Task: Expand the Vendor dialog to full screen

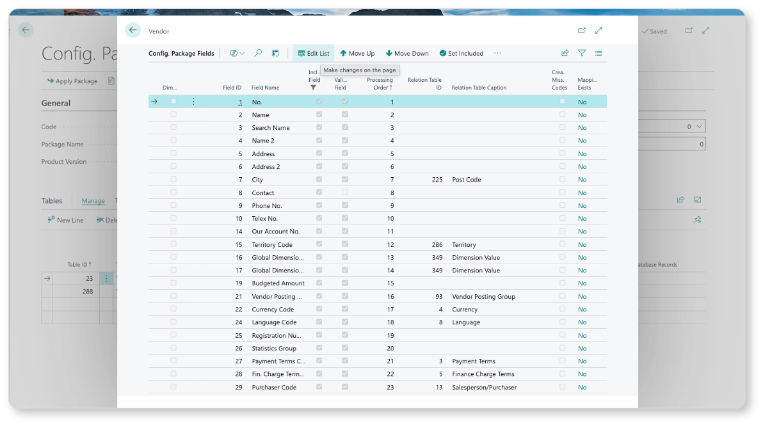Action: coord(598,30)
